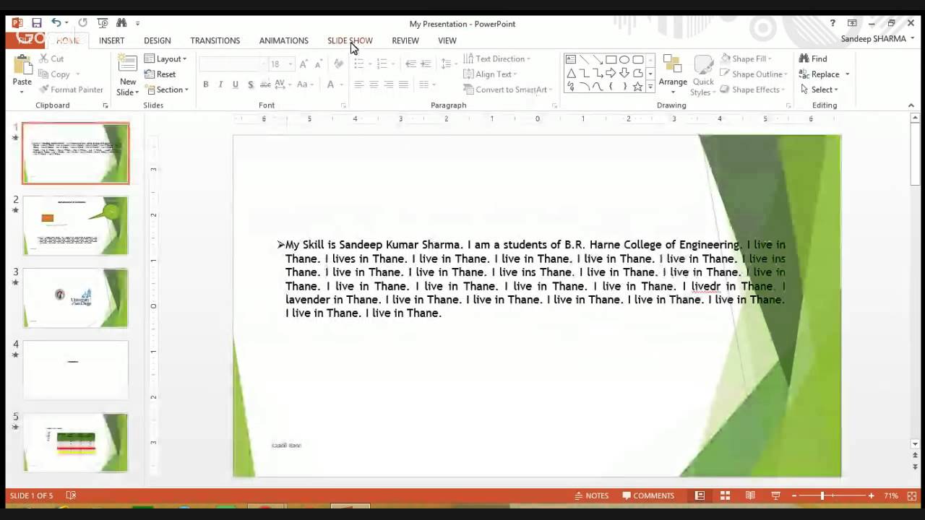The height and width of the screenshot is (520, 925).
Task: Click Format Painter
Action: (71, 90)
